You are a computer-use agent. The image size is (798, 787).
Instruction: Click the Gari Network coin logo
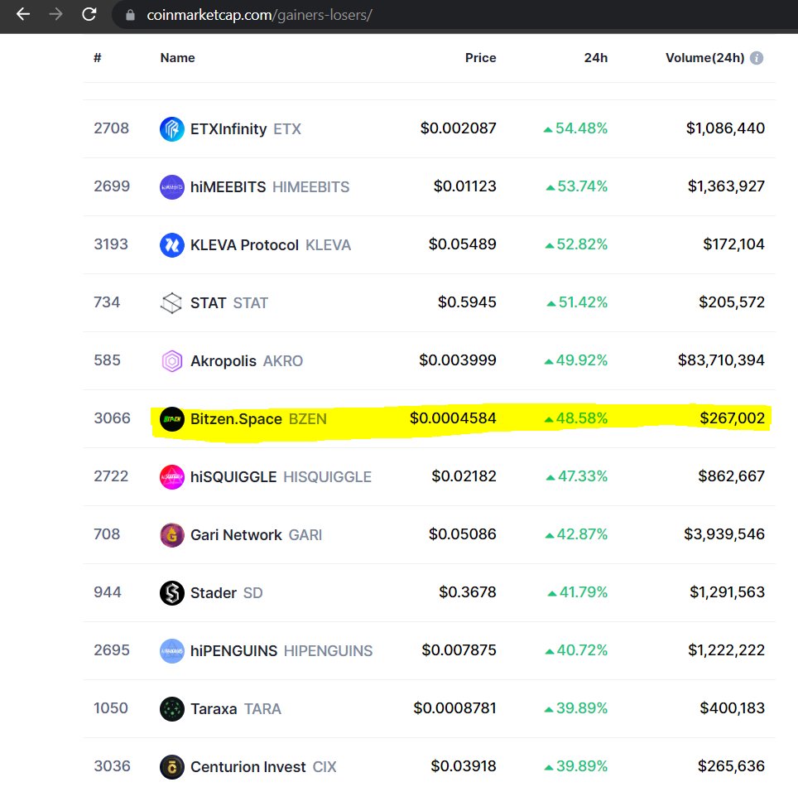point(172,535)
